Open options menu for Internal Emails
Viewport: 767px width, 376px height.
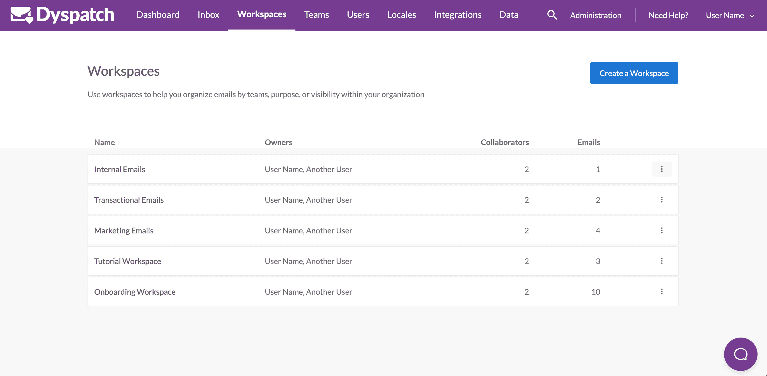click(662, 169)
